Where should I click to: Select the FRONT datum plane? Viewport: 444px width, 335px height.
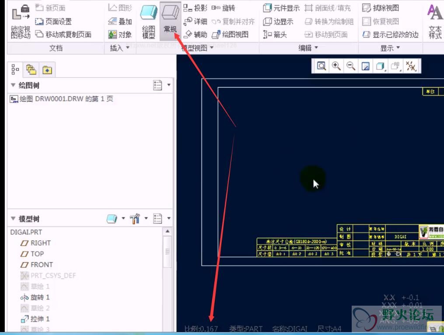tap(37, 264)
